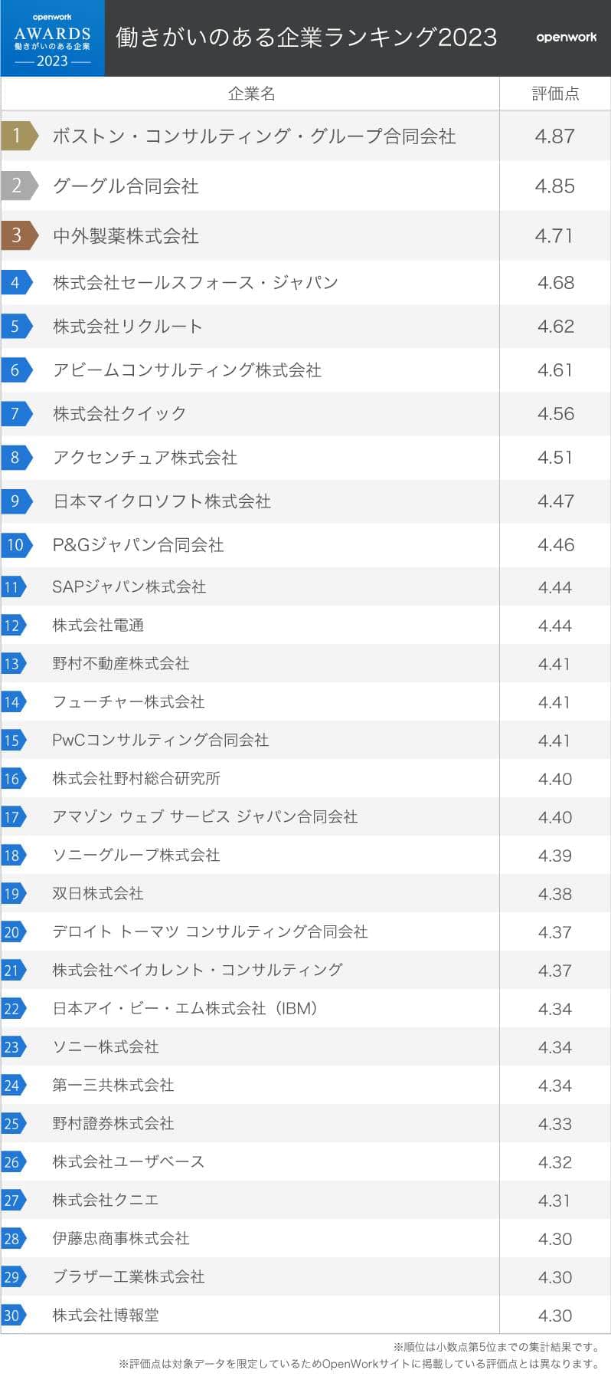
Task: Click the openwork brand logo in header
Action: point(566,37)
